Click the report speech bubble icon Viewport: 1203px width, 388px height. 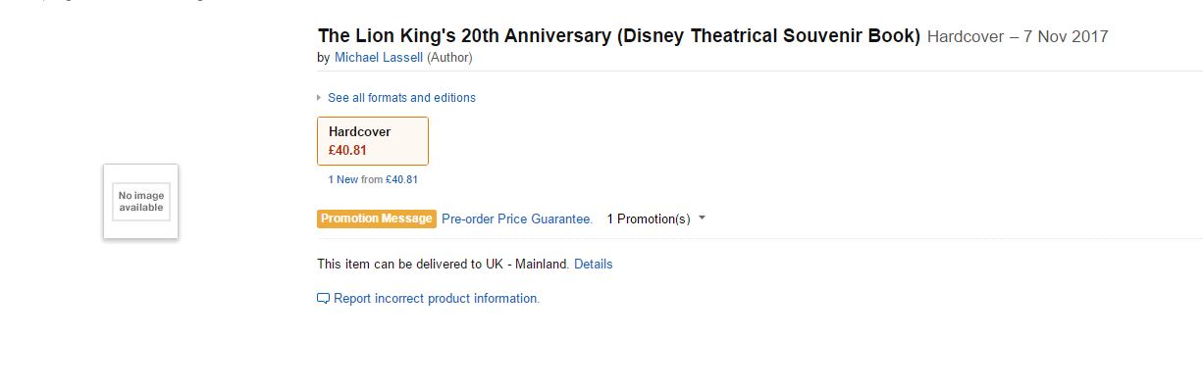click(x=323, y=299)
